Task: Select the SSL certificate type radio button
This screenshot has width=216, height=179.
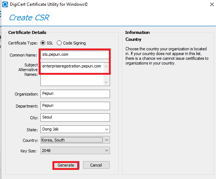Action: click(x=43, y=43)
